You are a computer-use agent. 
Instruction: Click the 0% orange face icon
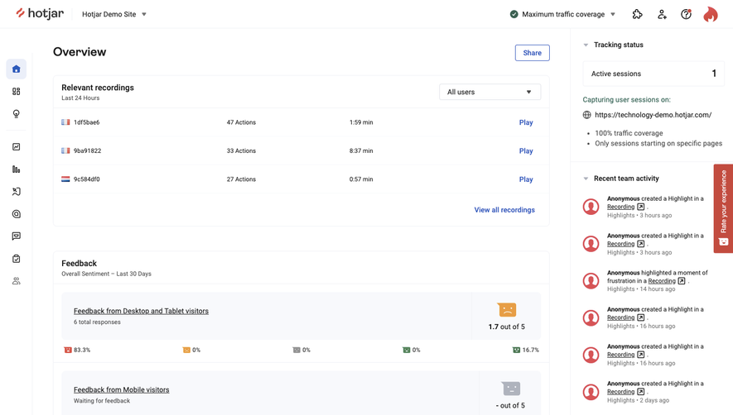tap(186, 350)
